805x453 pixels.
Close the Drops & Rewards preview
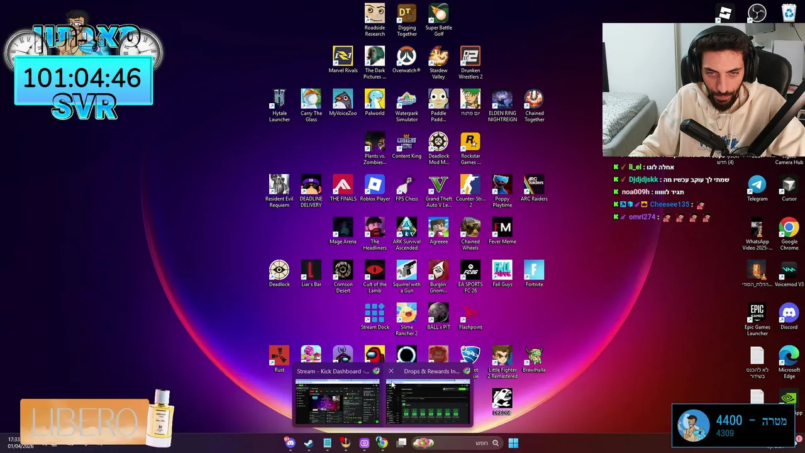click(x=391, y=371)
